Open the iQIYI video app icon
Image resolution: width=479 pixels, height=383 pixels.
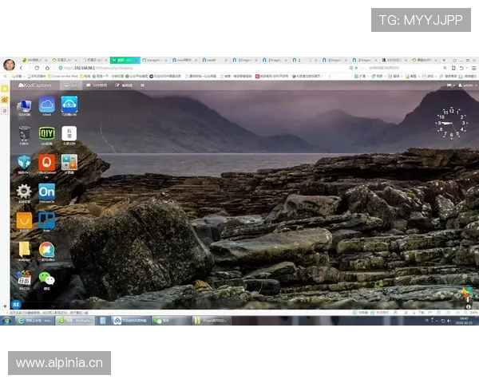point(46,133)
